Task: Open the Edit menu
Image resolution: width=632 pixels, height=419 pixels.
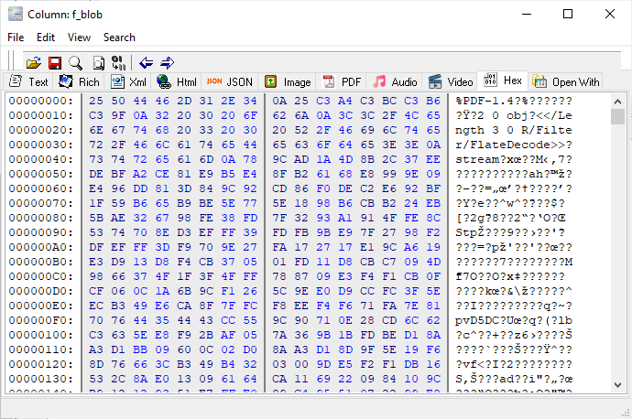Action: click(x=46, y=38)
